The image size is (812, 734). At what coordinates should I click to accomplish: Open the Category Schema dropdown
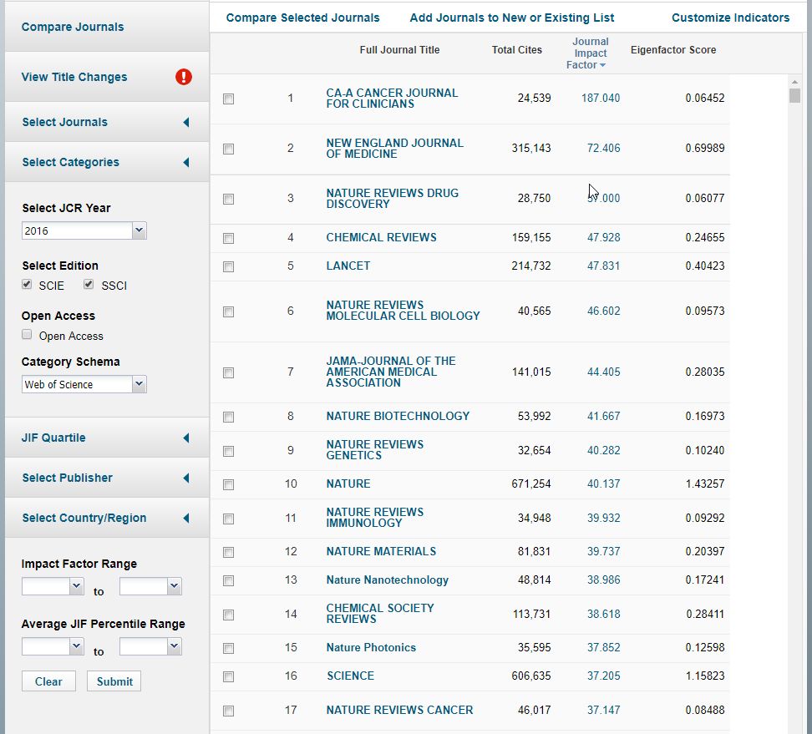click(x=84, y=384)
